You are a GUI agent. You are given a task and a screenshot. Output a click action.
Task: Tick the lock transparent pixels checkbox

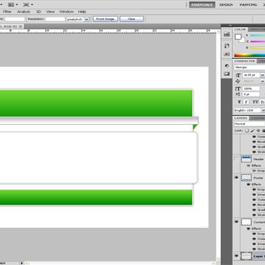(247, 130)
